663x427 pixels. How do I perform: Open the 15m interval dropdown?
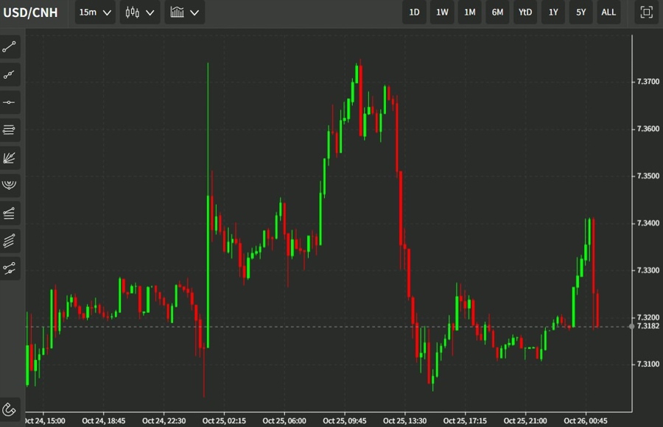click(94, 12)
